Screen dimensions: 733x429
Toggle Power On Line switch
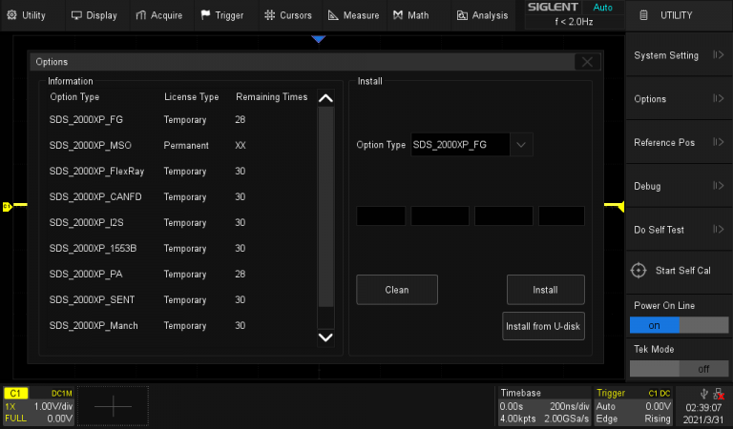pyautogui.click(x=679, y=324)
